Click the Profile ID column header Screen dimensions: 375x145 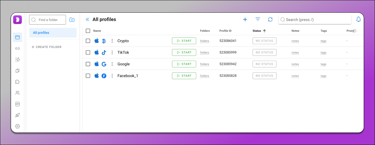[225, 31]
